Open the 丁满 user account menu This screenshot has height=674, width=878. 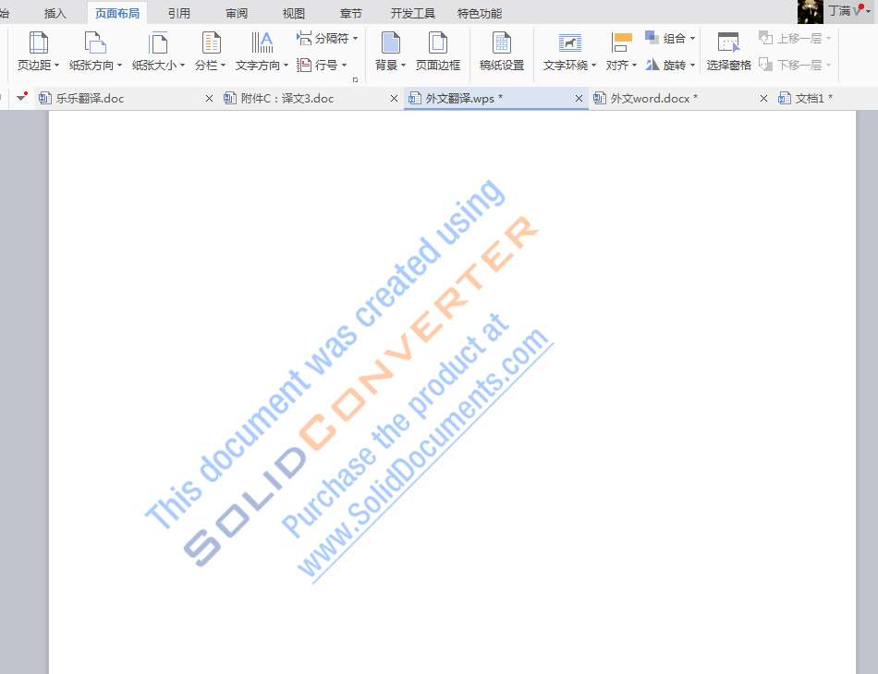(848, 11)
